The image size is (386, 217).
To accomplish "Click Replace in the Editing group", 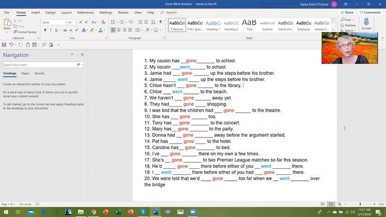I will point(348,25).
